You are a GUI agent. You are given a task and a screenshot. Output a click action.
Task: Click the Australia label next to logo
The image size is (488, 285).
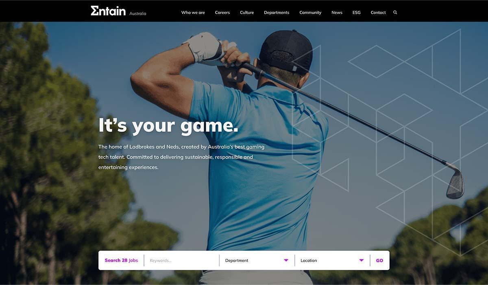pyautogui.click(x=138, y=13)
